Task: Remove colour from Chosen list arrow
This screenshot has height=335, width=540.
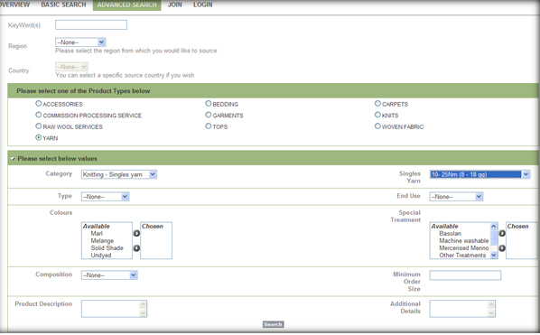Action: coord(136,248)
